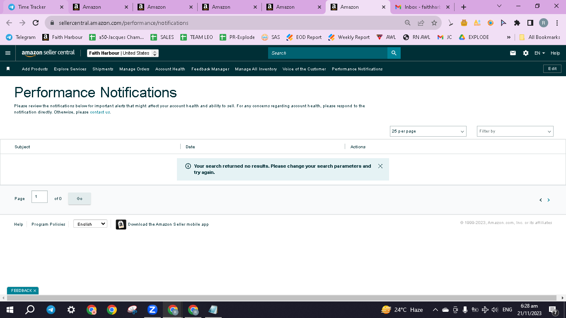Open the Seller Central mail messages icon

click(513, 53)
